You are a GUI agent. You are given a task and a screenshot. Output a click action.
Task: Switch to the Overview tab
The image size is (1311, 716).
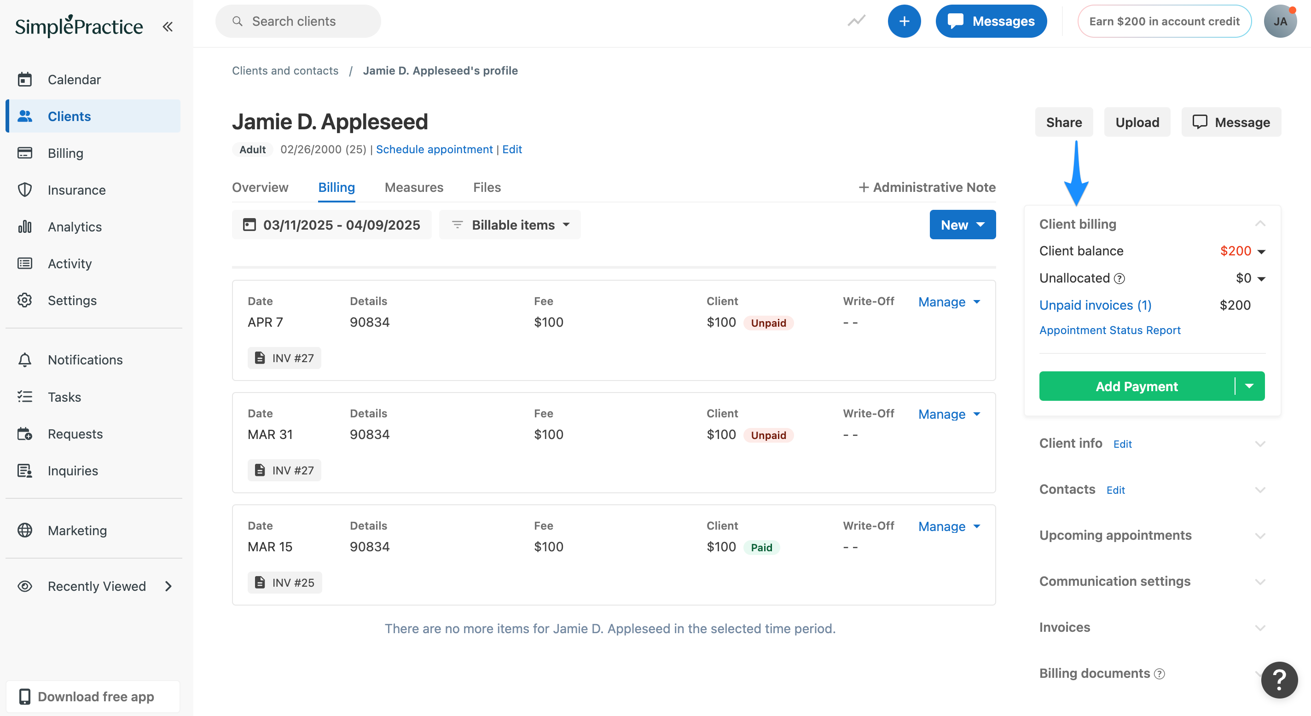pyautogui.click(x=260, y=188)
